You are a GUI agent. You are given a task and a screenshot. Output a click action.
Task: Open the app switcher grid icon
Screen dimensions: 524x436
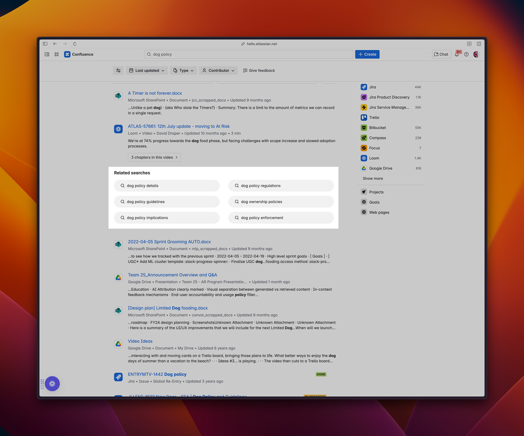point(57,54)
